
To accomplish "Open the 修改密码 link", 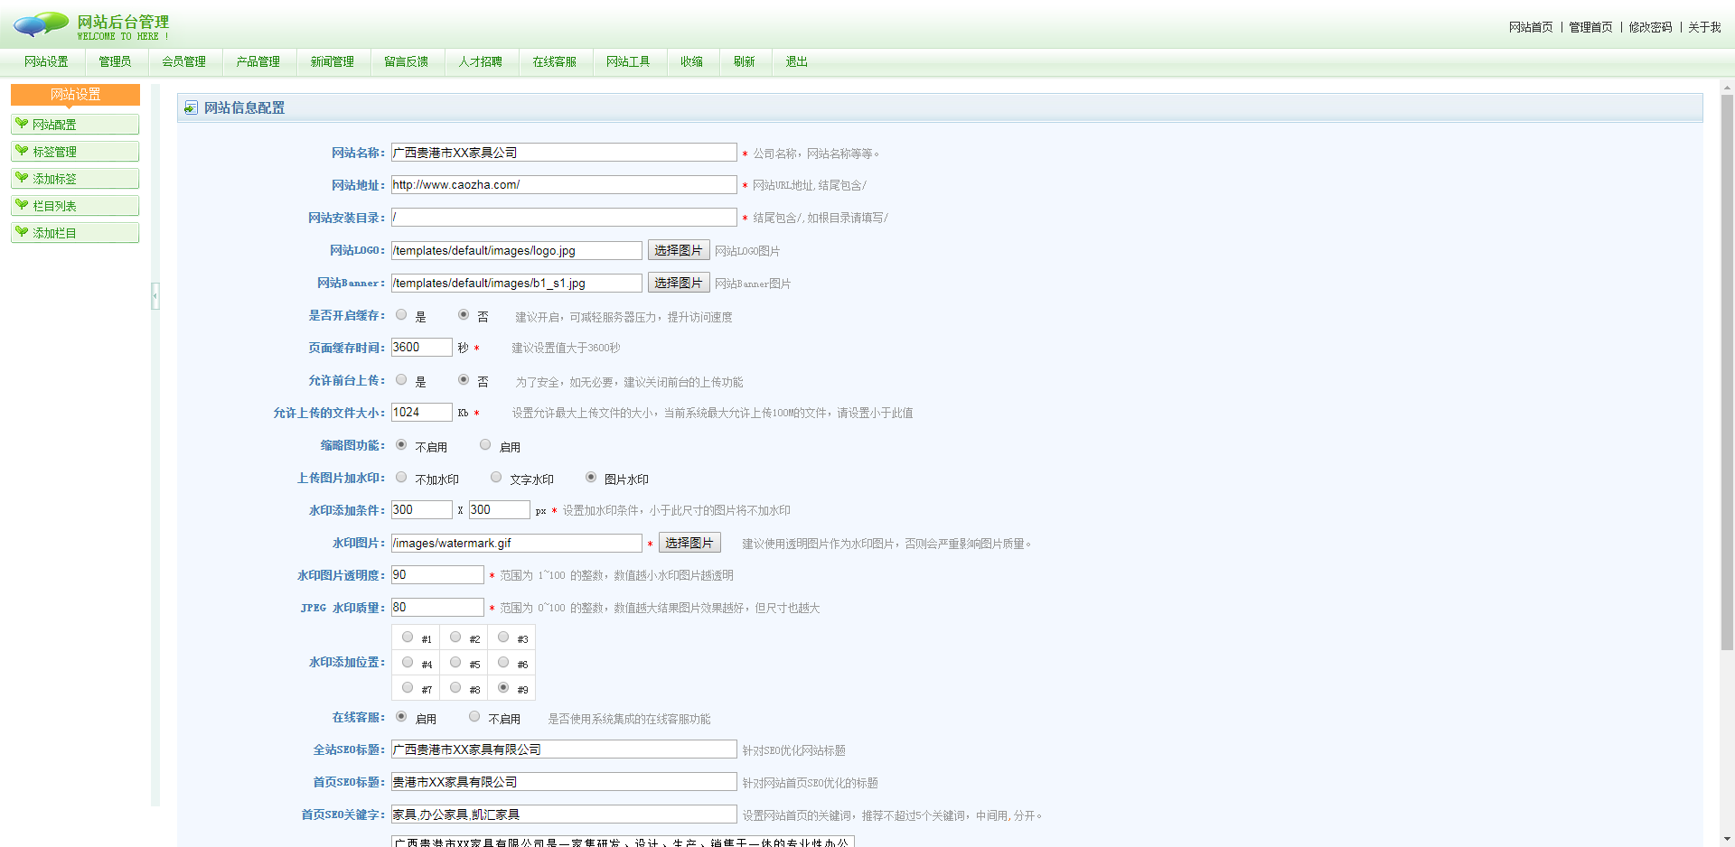I will click(1651, 27).
